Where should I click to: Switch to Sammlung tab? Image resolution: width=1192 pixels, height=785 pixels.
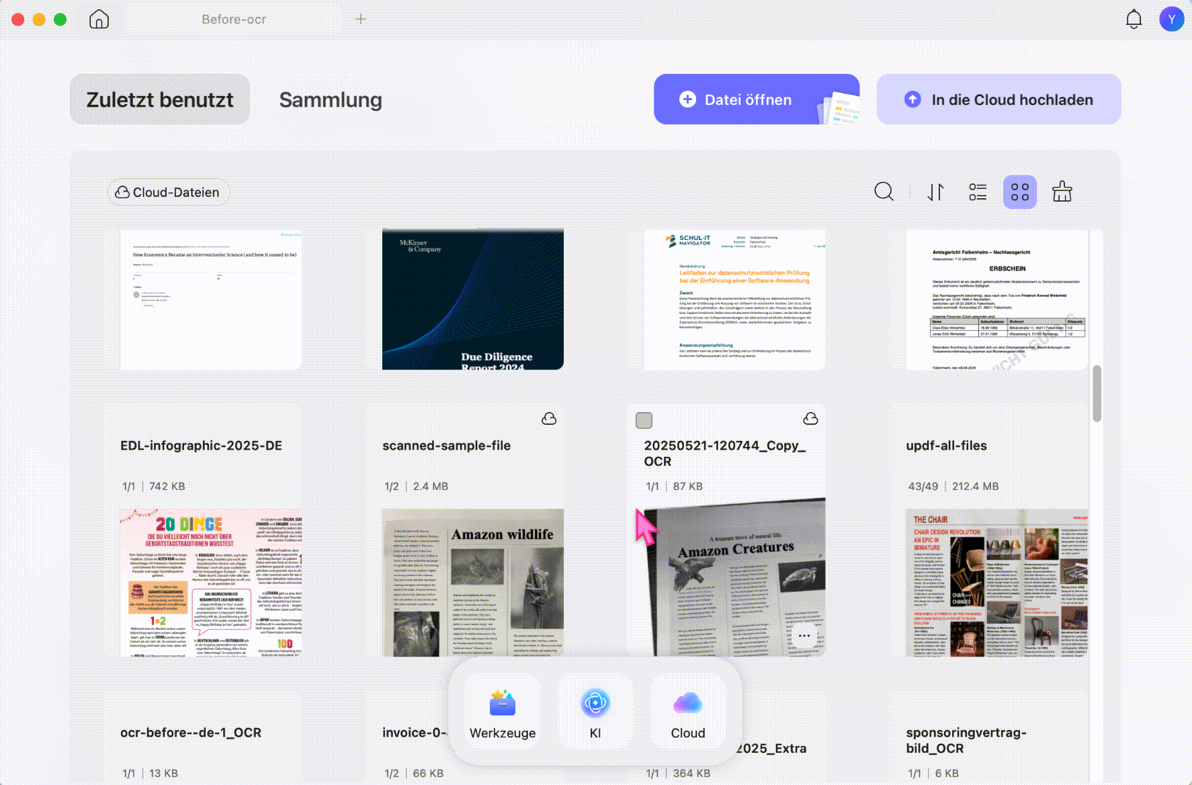(x=331, y=99)
